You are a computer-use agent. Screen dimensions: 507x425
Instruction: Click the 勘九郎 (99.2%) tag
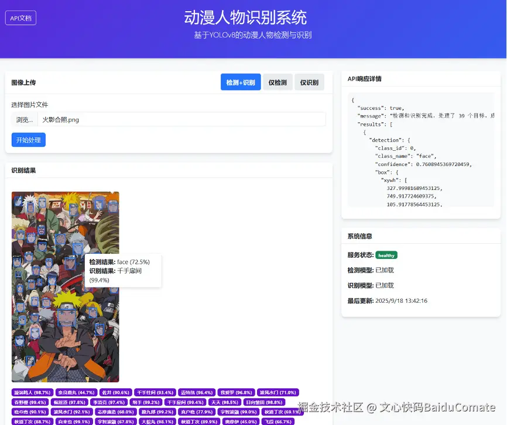[x=157, y=412]
